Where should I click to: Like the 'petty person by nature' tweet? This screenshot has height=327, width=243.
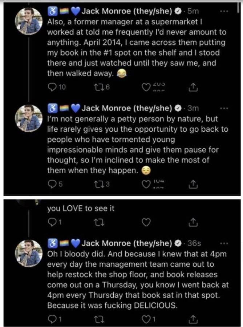tap(146, 184)
